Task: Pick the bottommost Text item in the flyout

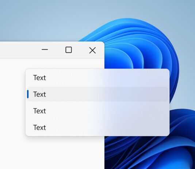Action: (97, 127)
